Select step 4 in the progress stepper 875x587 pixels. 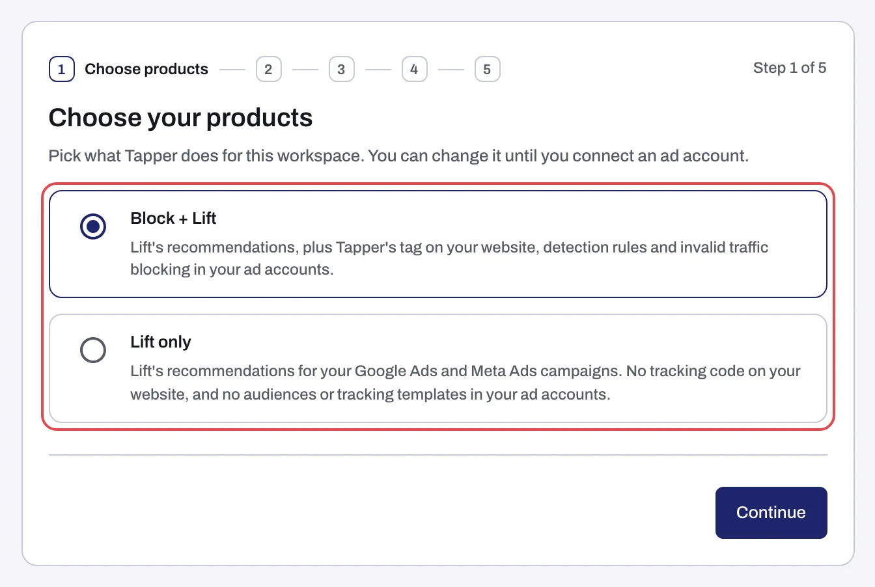(414, 69)
